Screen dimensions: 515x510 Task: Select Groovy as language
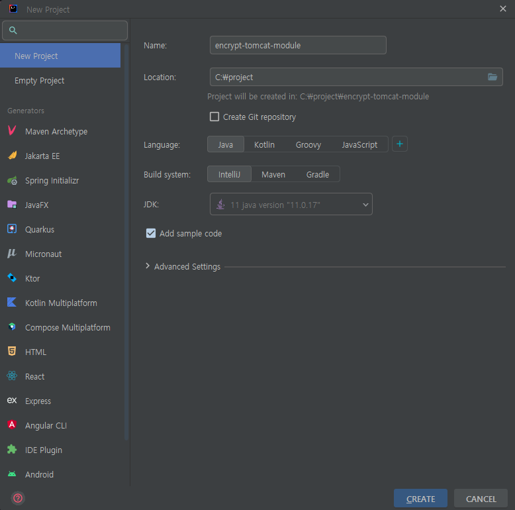[308, 144]
